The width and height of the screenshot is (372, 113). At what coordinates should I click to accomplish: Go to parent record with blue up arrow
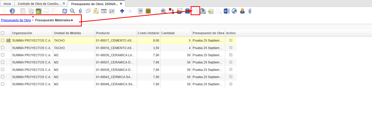[122, 11]
